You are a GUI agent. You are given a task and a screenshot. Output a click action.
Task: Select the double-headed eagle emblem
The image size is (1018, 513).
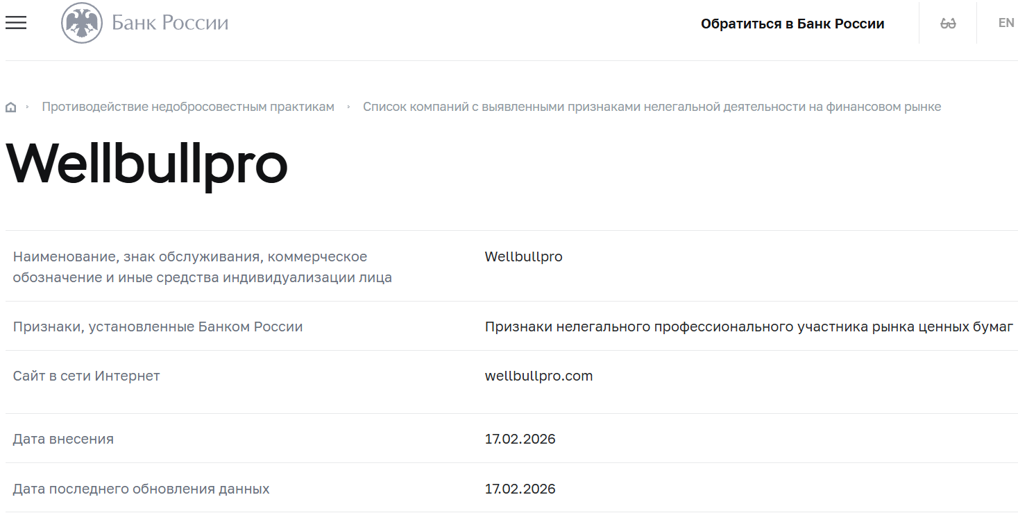click(83, 22)
